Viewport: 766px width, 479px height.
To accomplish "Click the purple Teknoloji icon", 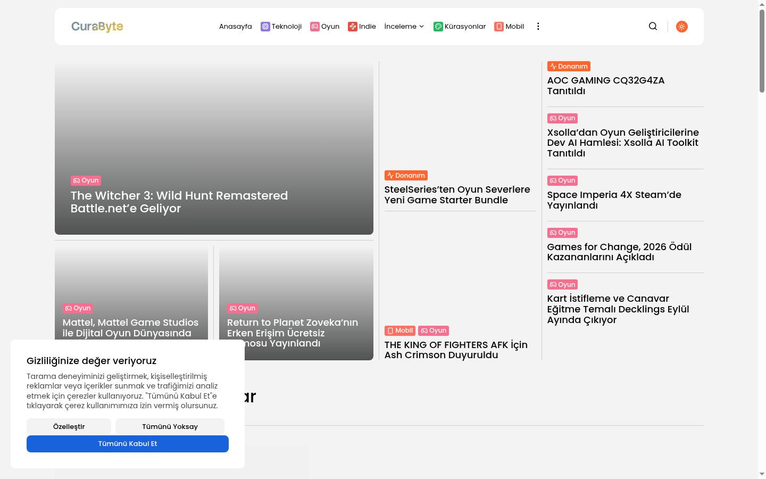I will click(265, 27).
